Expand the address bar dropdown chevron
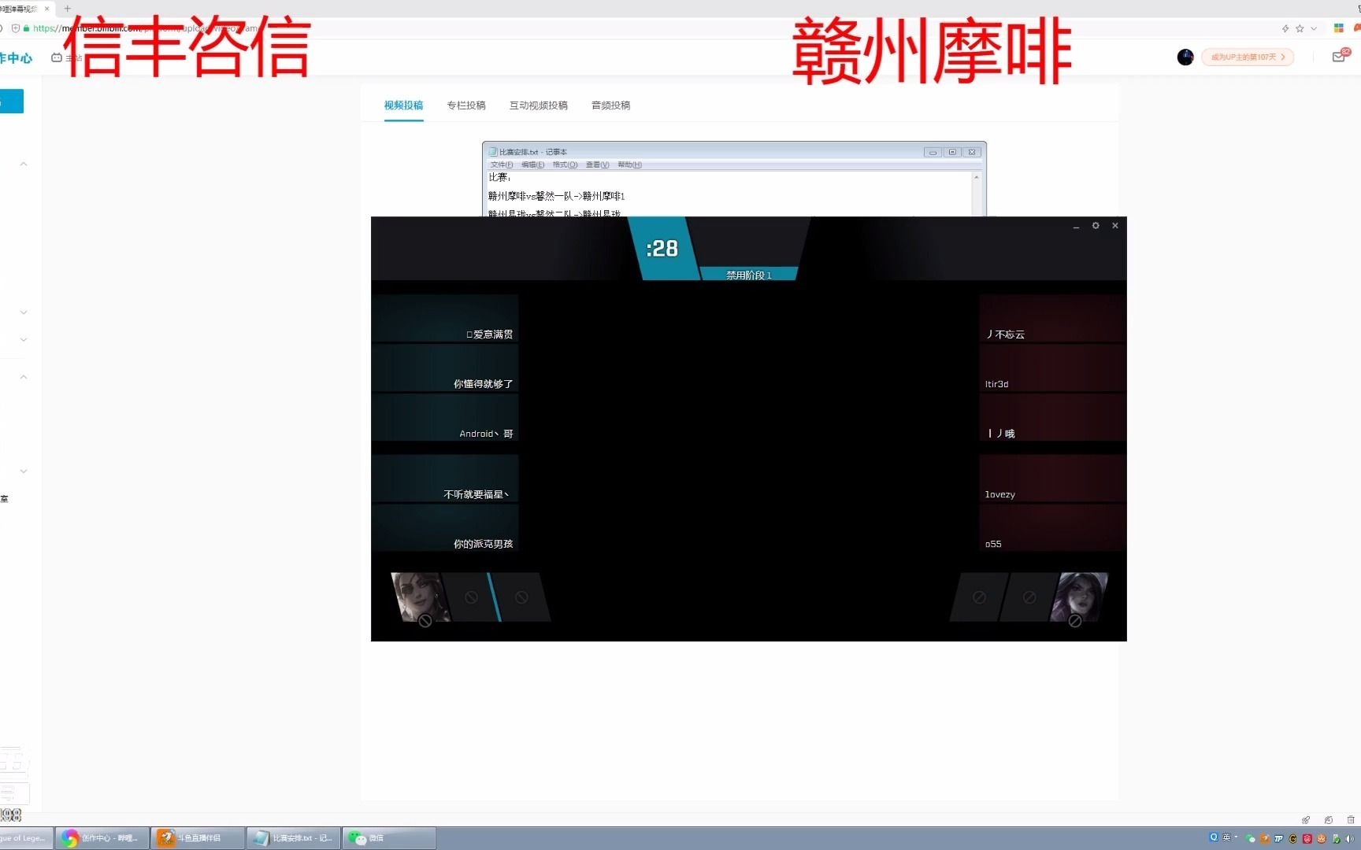Image resolution: width=1361 pixels, height=850 pixels. pos(1314,28)
